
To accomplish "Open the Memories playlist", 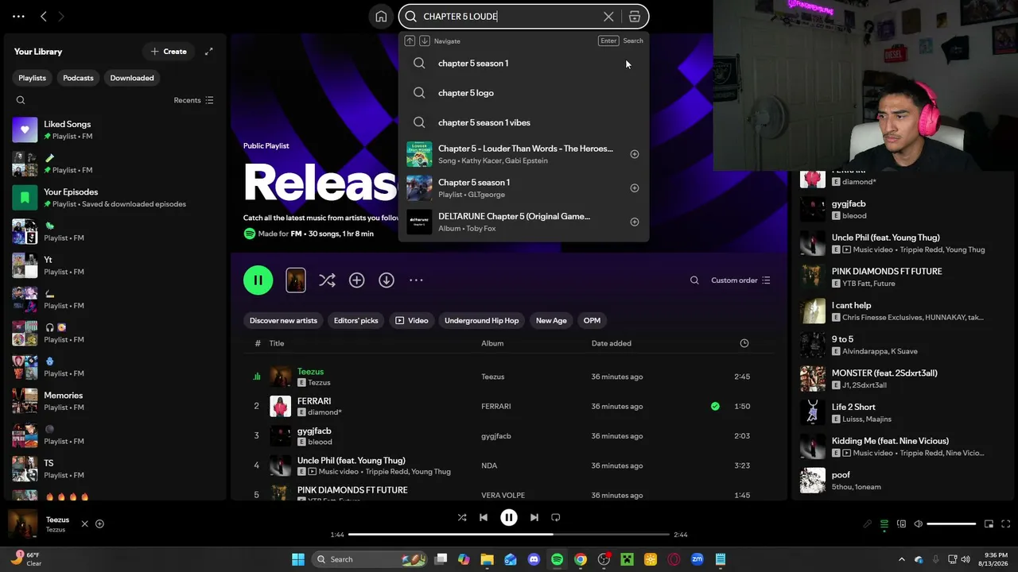I will 115,400.
